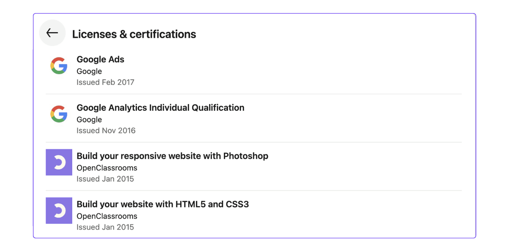Open OpenClassrooms logo next to HTML5 course
Viewport: 520px width, 251px height.
(x=59, y=211)
